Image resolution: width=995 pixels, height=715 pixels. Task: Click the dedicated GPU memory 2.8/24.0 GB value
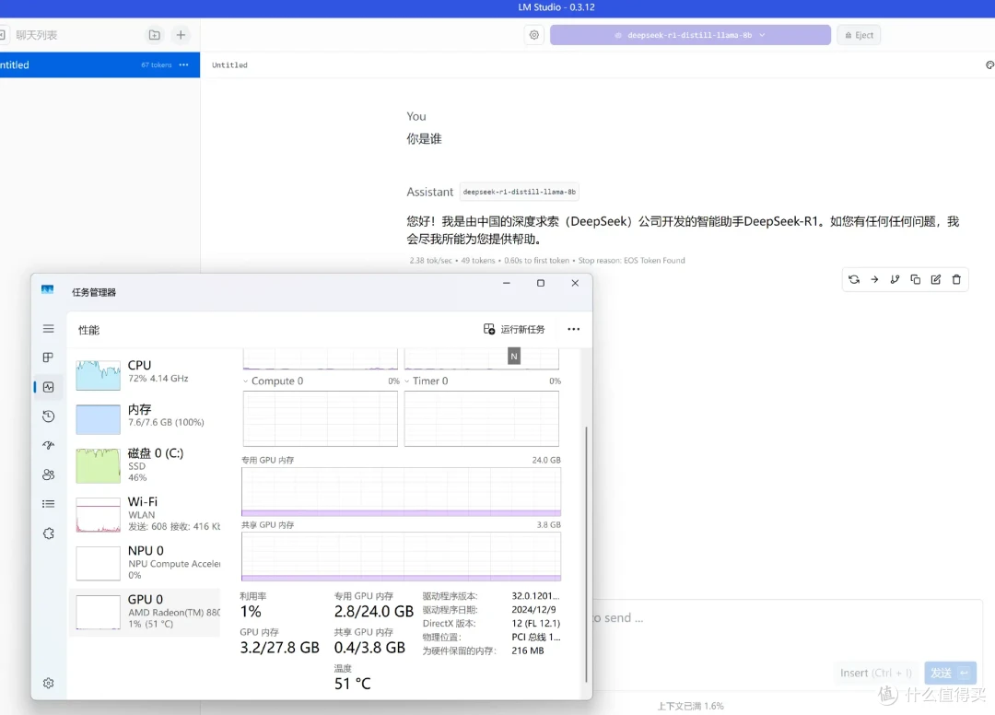(x=374, y=612)
